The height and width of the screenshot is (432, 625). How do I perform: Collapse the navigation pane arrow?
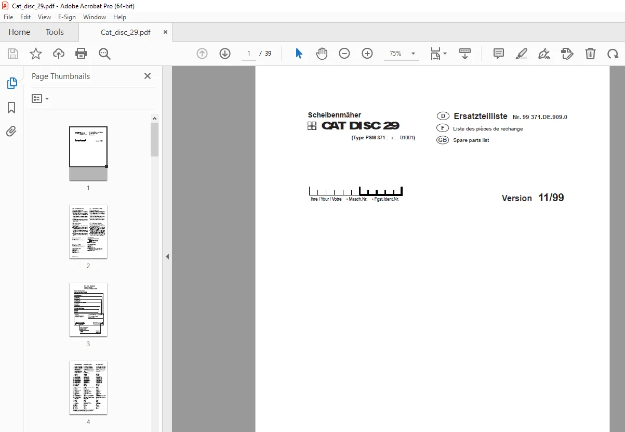[167, 256]
